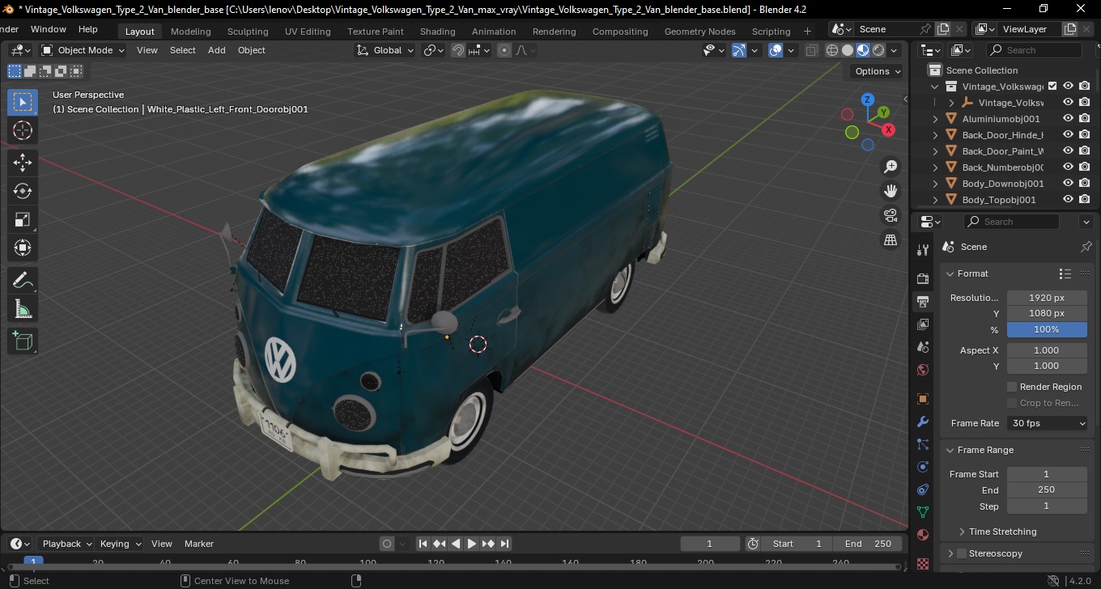Switch perspective/orthographic grid icon
The height and width of the screenshot is (589, 1101).
tap(891, 239)
